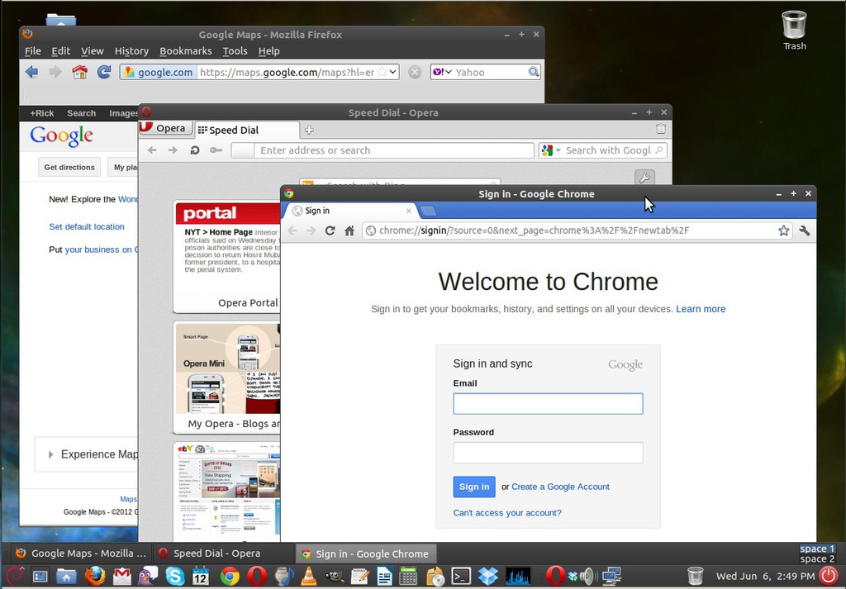
Task: Open the Learn more link in Chrome
Action: [701, 309]
